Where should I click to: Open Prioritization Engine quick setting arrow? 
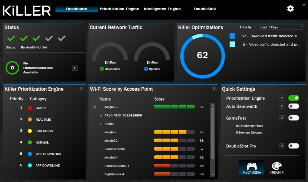(282, 98)
